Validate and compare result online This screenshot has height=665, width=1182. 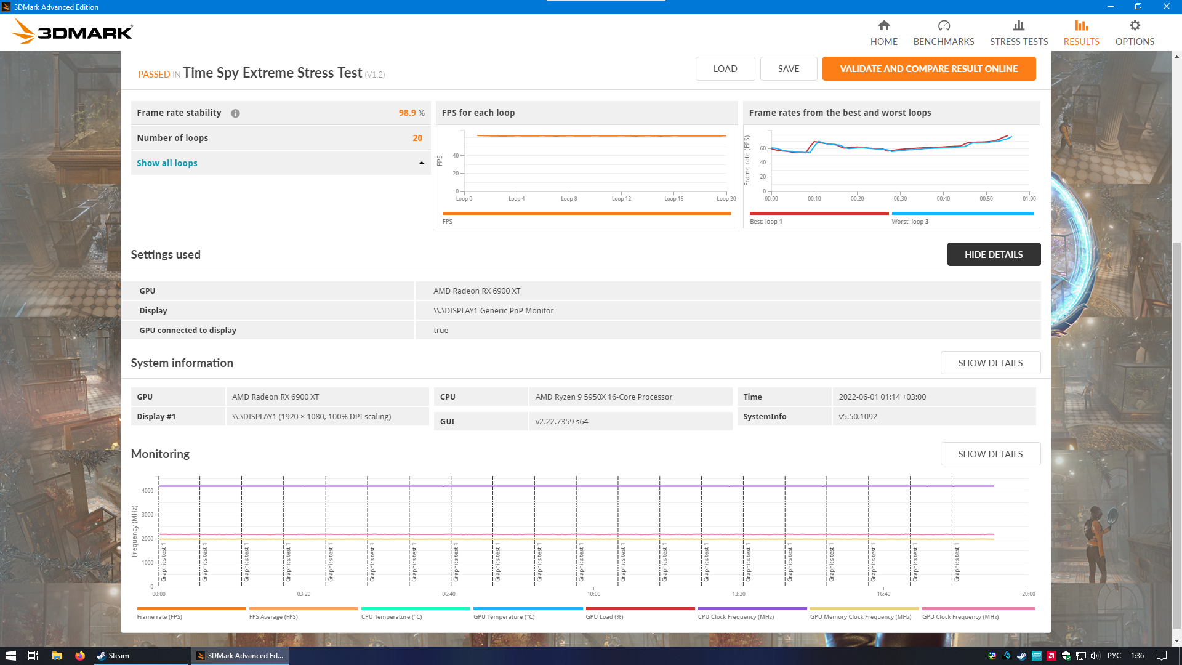point(928,69)
